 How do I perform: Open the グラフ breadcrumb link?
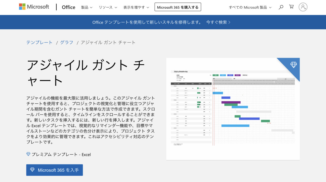pyautogui.click(x=66, y=42)
